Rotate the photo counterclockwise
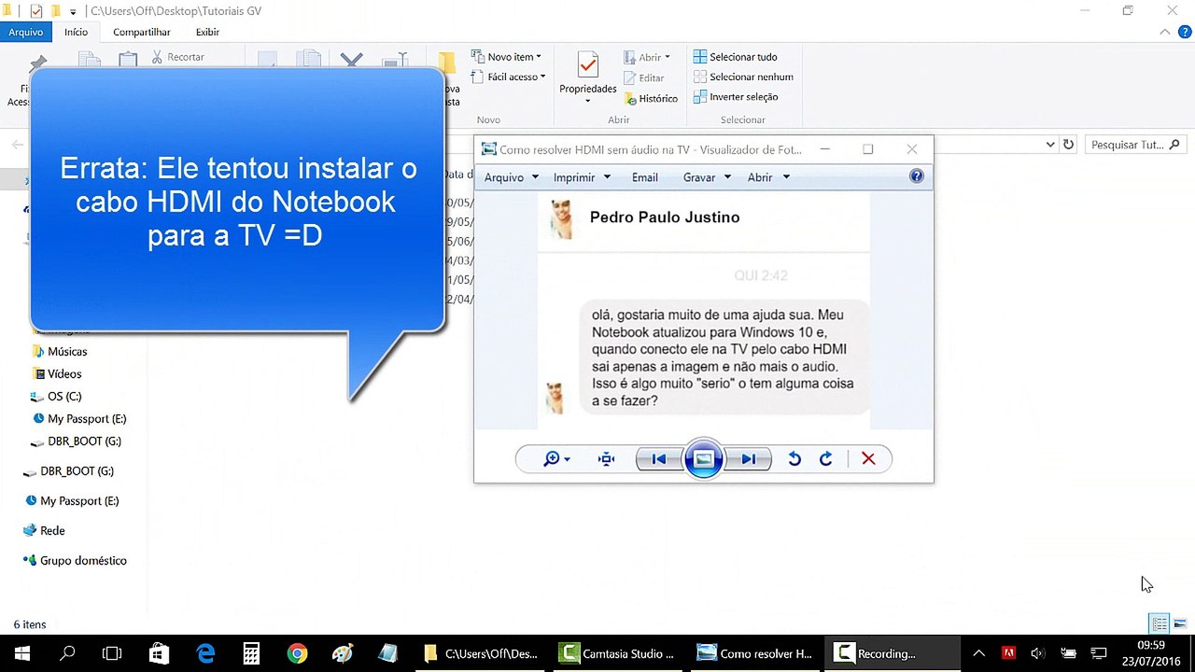 pos(794,458)
